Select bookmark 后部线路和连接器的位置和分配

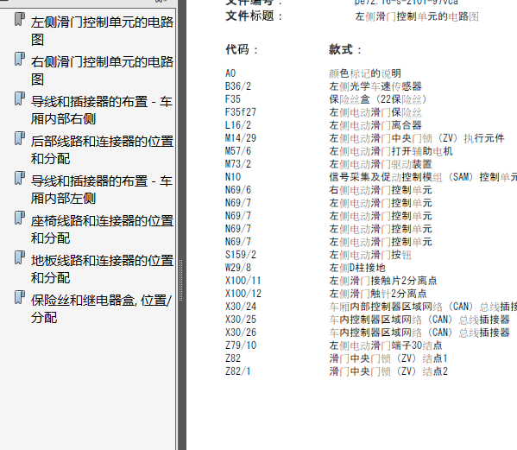(102, 149)
